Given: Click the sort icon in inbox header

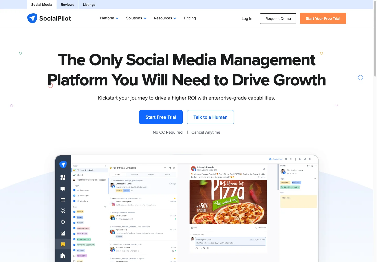Looking at the screenshot, I should 174,168.
